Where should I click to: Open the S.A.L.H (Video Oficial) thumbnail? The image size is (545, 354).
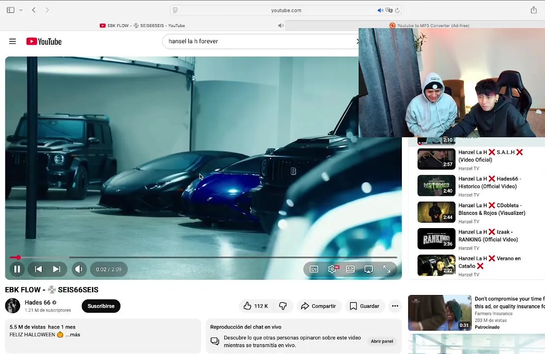point(436,159)
